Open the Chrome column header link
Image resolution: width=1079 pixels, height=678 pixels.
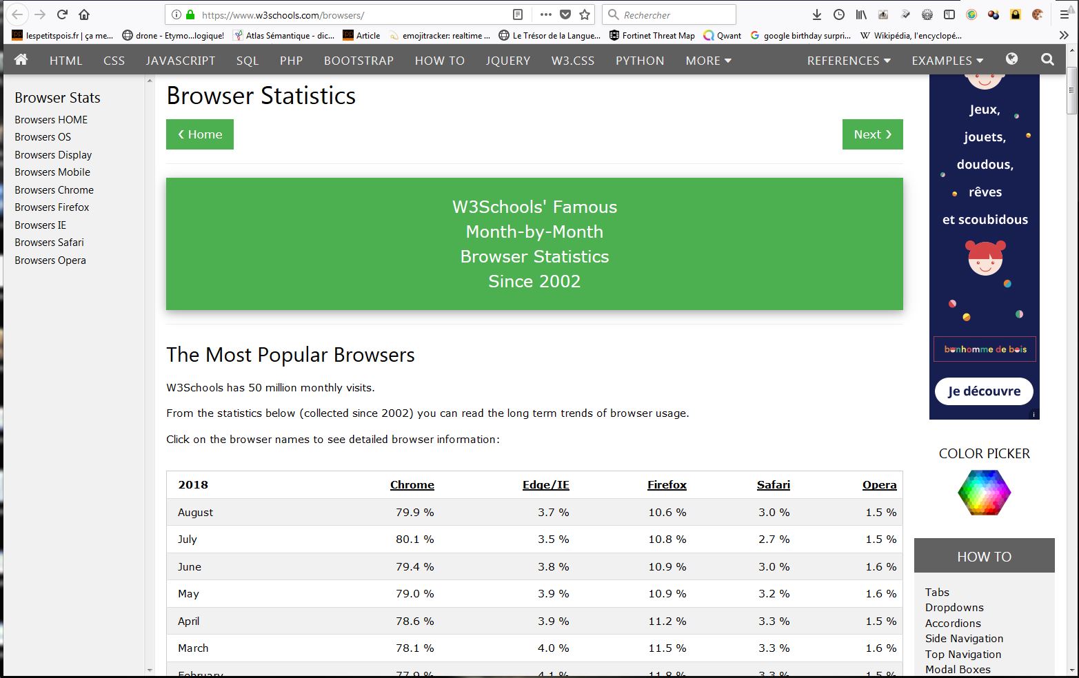click(412, 485)
